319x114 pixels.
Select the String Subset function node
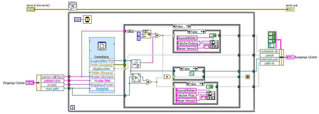click(x=147, y=35)
